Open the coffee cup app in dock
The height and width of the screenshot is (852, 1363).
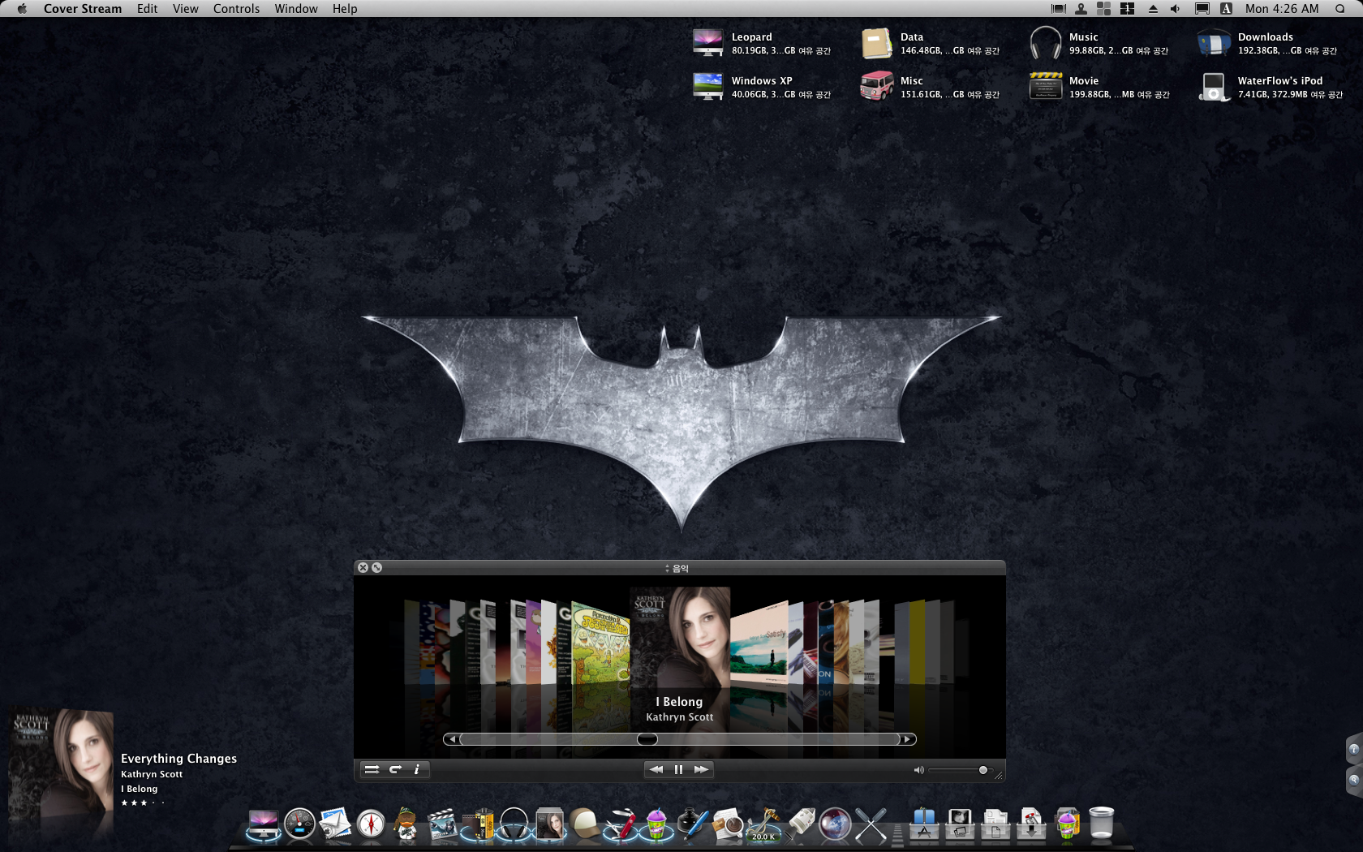(728, 824)
